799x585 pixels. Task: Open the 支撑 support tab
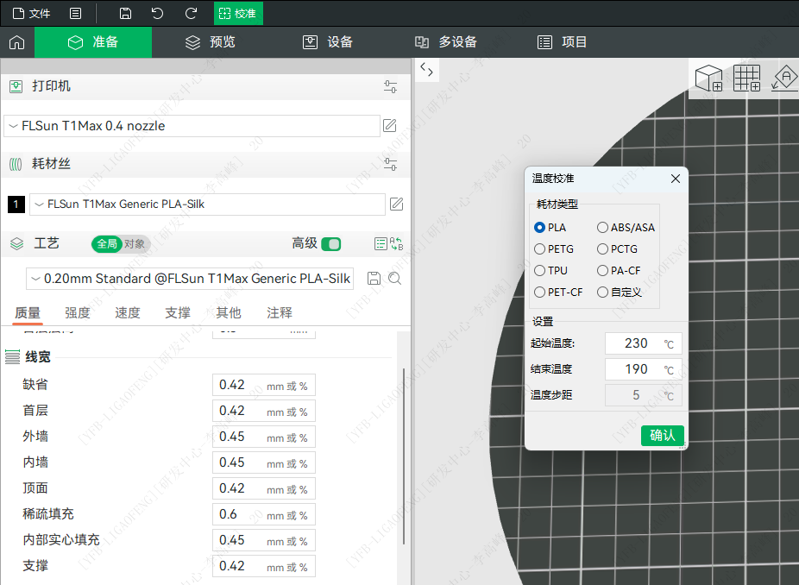click(x=178, y=312)
